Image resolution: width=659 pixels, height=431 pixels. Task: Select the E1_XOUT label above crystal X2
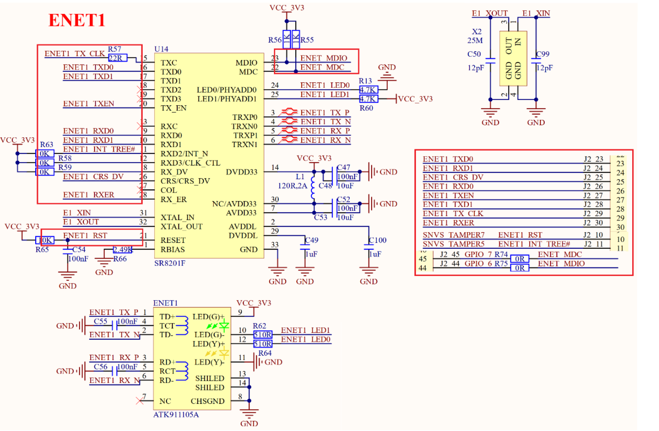(490, 13)
